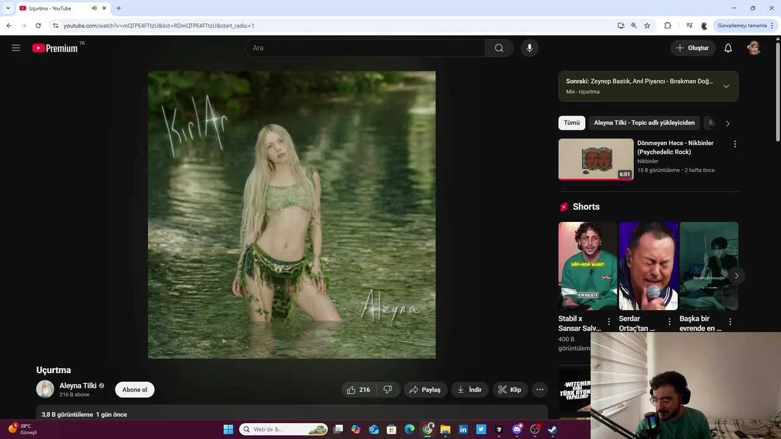Open options for Serdar Ortaç'tan short

(x=669, y=321)
